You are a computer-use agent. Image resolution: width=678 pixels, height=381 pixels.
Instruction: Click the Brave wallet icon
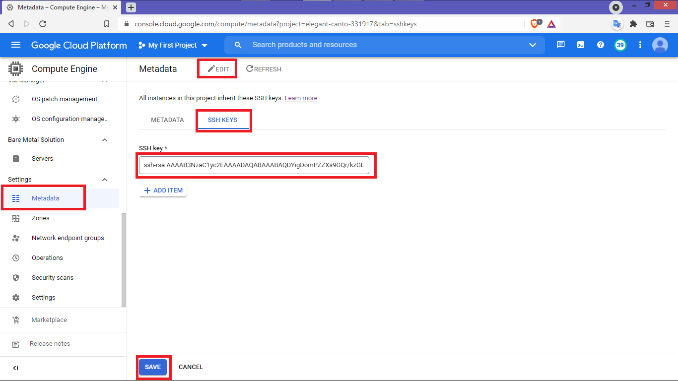click(x=650, y=24)
